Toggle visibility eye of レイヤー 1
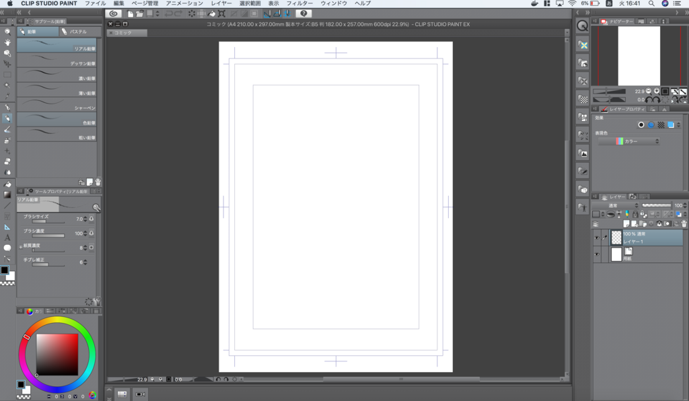689x401 pixels. (597, 238)
